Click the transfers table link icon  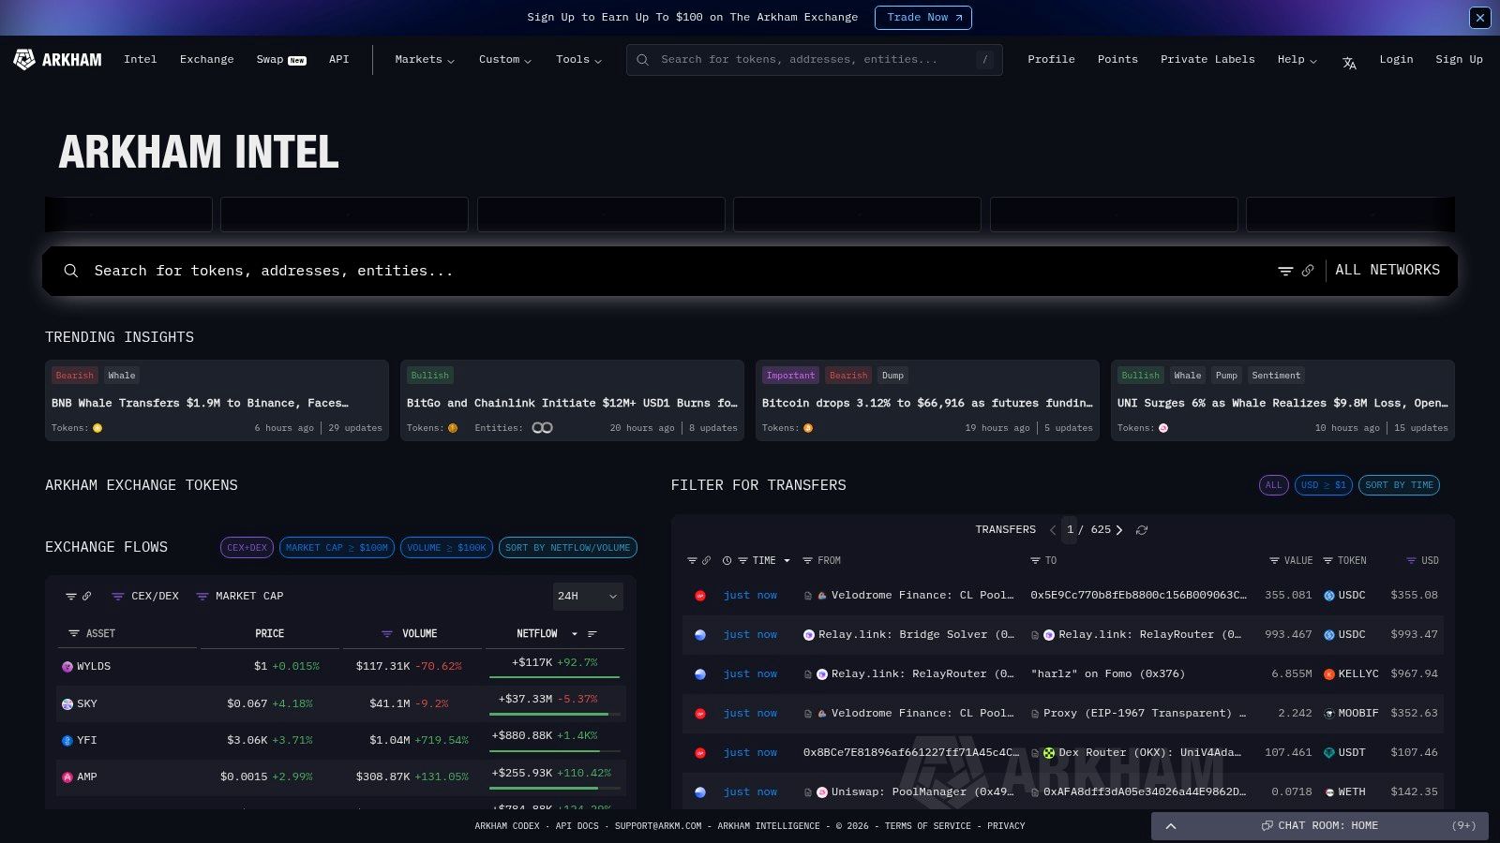(706, 561)
